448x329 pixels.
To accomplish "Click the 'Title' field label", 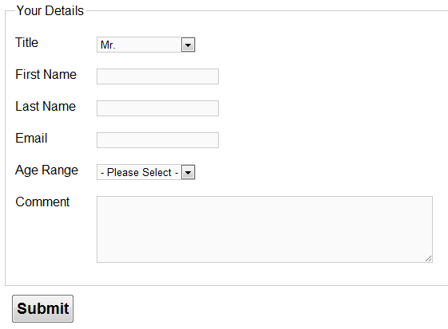I will 26,42.
